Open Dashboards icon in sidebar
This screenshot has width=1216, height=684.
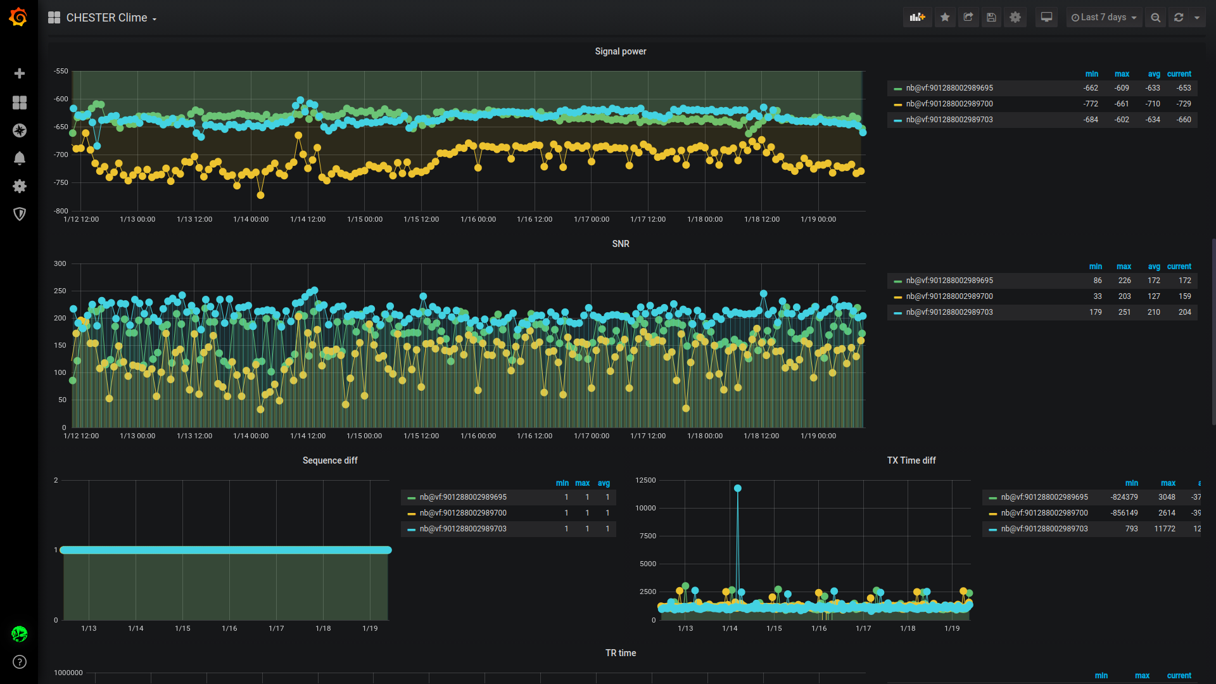coord(20,103)
